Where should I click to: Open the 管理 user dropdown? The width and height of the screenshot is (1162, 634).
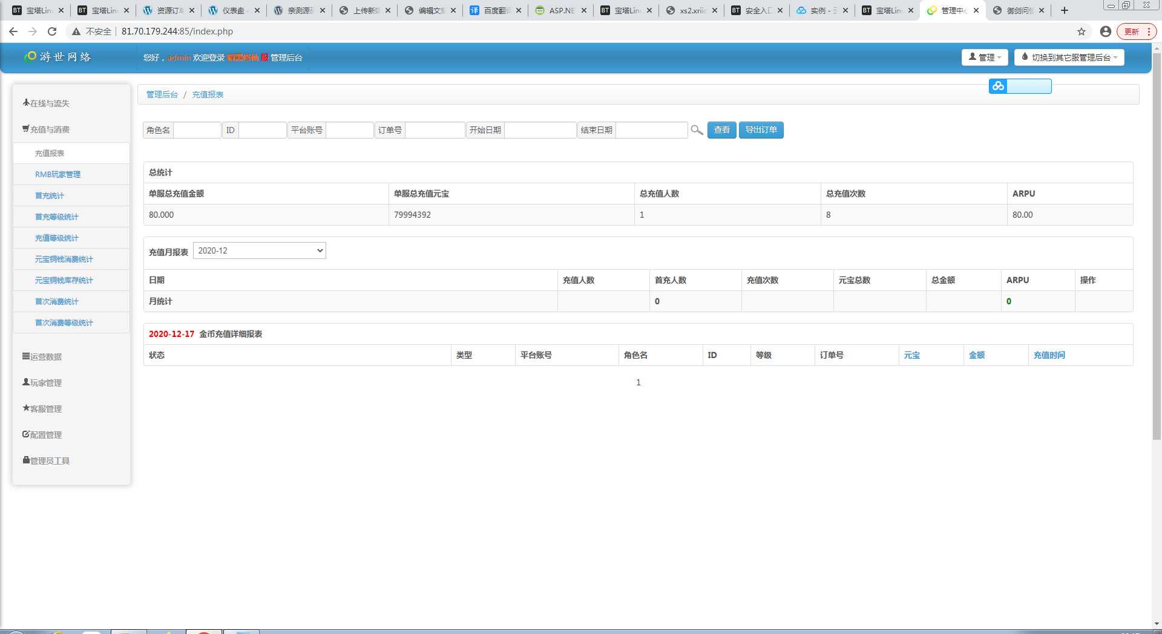[984, 57]
